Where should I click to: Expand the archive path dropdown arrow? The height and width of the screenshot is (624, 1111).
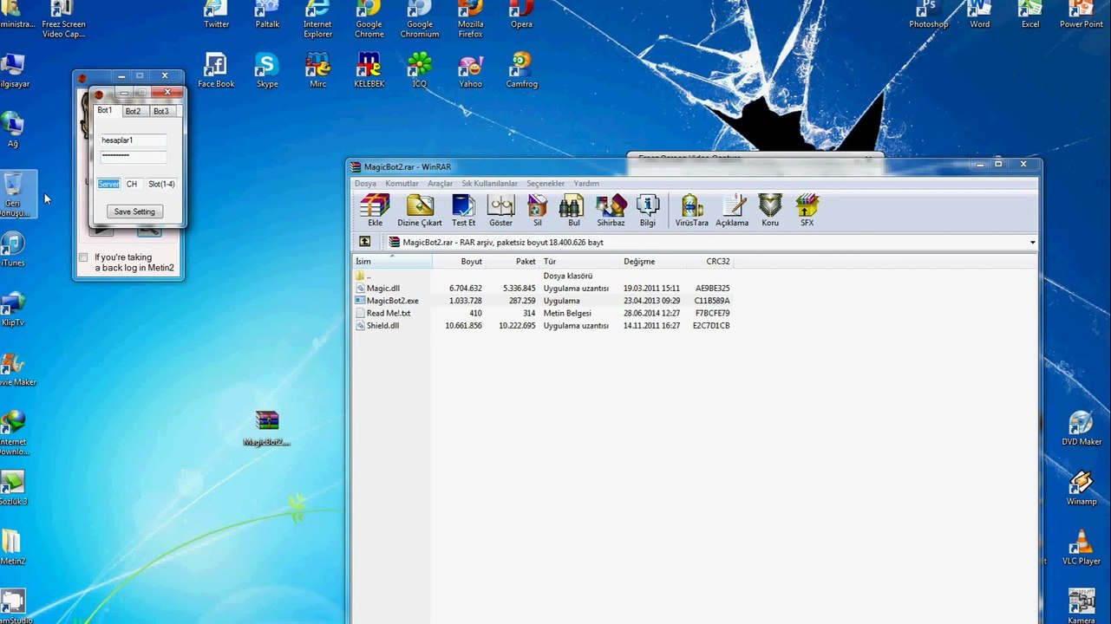[x=1032, y=243]
